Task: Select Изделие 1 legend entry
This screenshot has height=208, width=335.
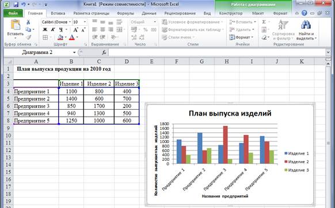Action: [x=296, y=153]
